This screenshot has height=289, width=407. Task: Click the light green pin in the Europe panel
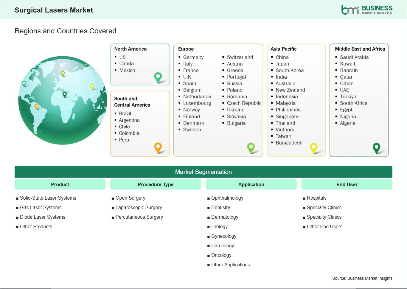click(251, 147)
